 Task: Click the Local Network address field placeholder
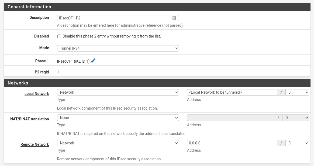pyautogui.click(x=232, y=92)
